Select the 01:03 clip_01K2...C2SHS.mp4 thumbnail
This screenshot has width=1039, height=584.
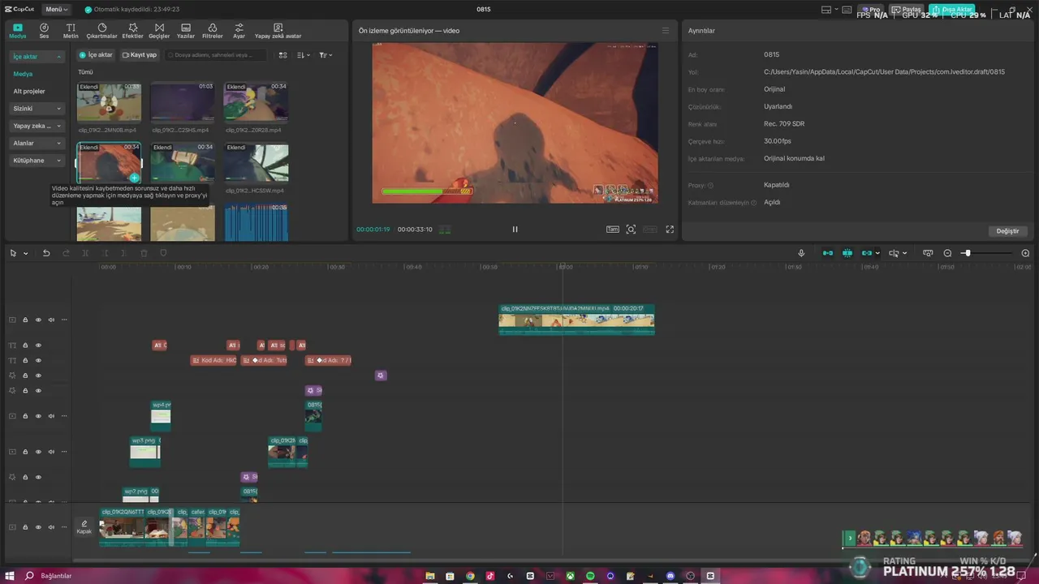(183, 102)
